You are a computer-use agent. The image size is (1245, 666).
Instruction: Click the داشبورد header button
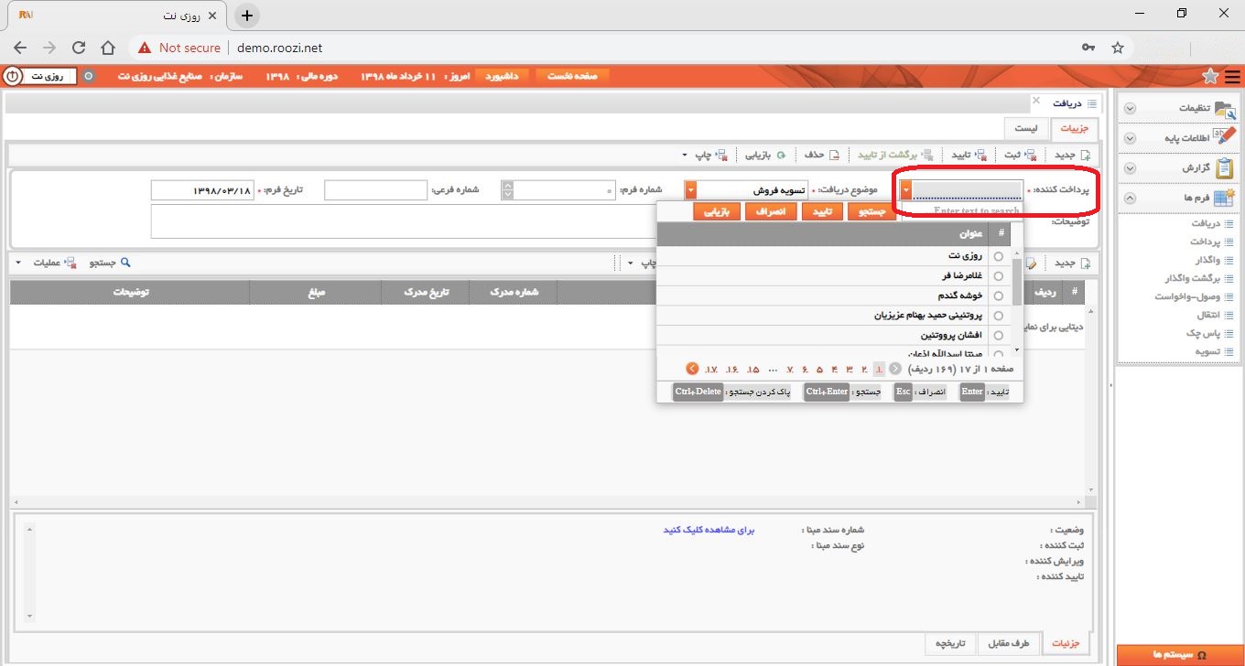click(x=502, y=76)
